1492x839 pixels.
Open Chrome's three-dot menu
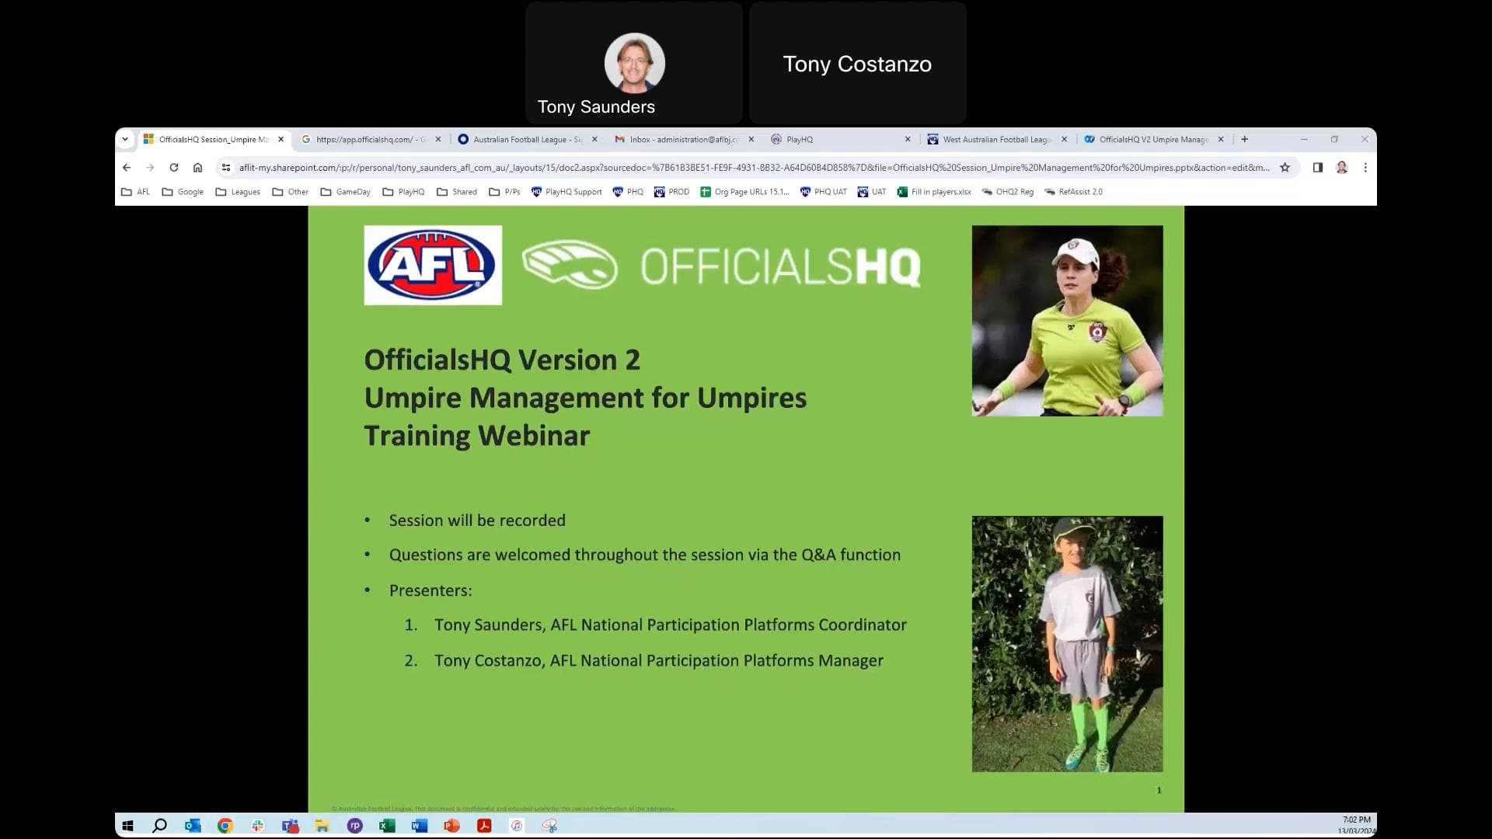1365,167
